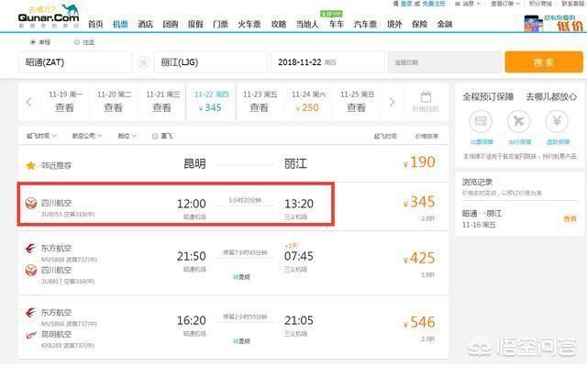Viewport: 587px width, 367px height.
Task: Click the swap departure and destination icon
Action: tap(143, 62)
